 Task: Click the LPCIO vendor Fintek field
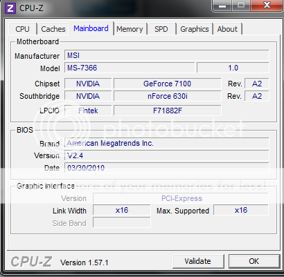click(x=88, y=111)
